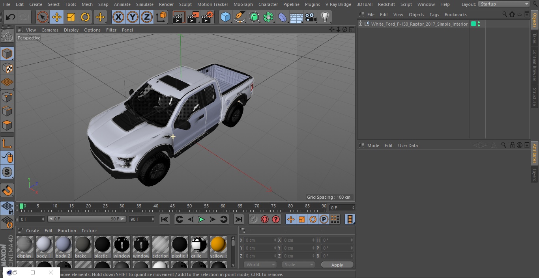
Task: Add a floor environment object
Action: 297,17
